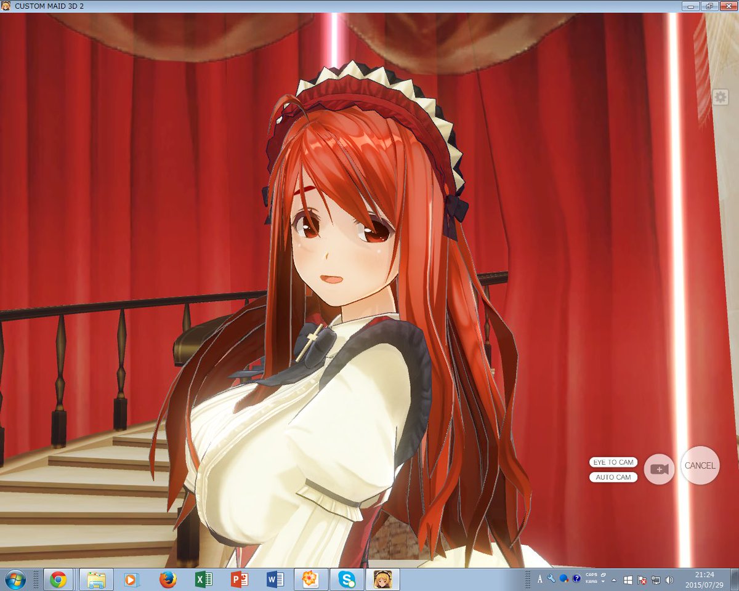Click the volume speaker tray icon
Screen dimensions: 739x591
(669, 580)
